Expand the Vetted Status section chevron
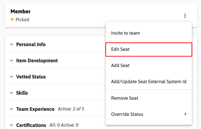The height and width of the screenshot is (129, 201). tap(11, 77)
